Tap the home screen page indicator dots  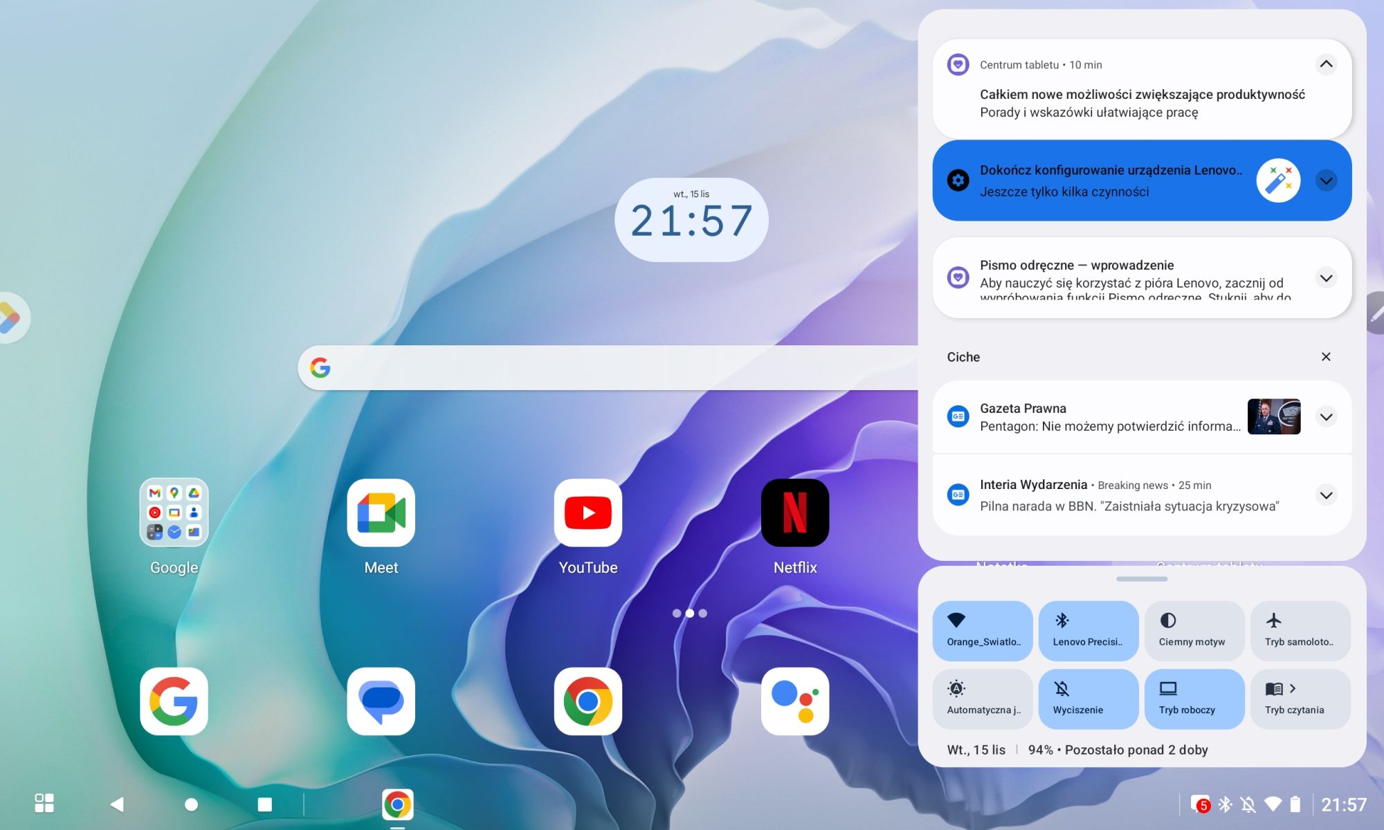pos(690,614)
